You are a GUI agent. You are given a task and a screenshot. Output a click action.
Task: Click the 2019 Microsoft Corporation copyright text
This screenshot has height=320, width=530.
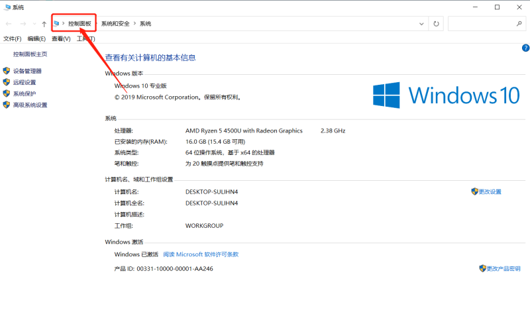178,97
